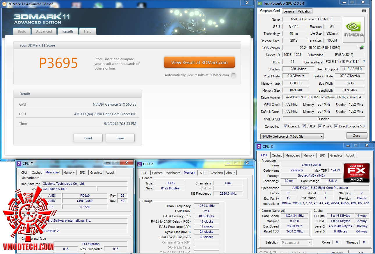This screenshot has height=254, width=375.
Task: Open CPU tab in the DDR3 timings CPU-Z window
Action: point(145,173)
